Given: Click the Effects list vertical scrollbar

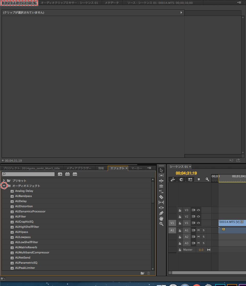Looking at the screenshot, I should pos(153,192).
